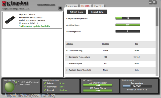Open the Events tab

click(98, 6)
